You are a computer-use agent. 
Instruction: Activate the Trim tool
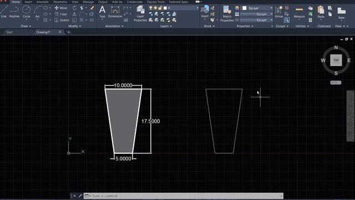[x=82, y=8]
